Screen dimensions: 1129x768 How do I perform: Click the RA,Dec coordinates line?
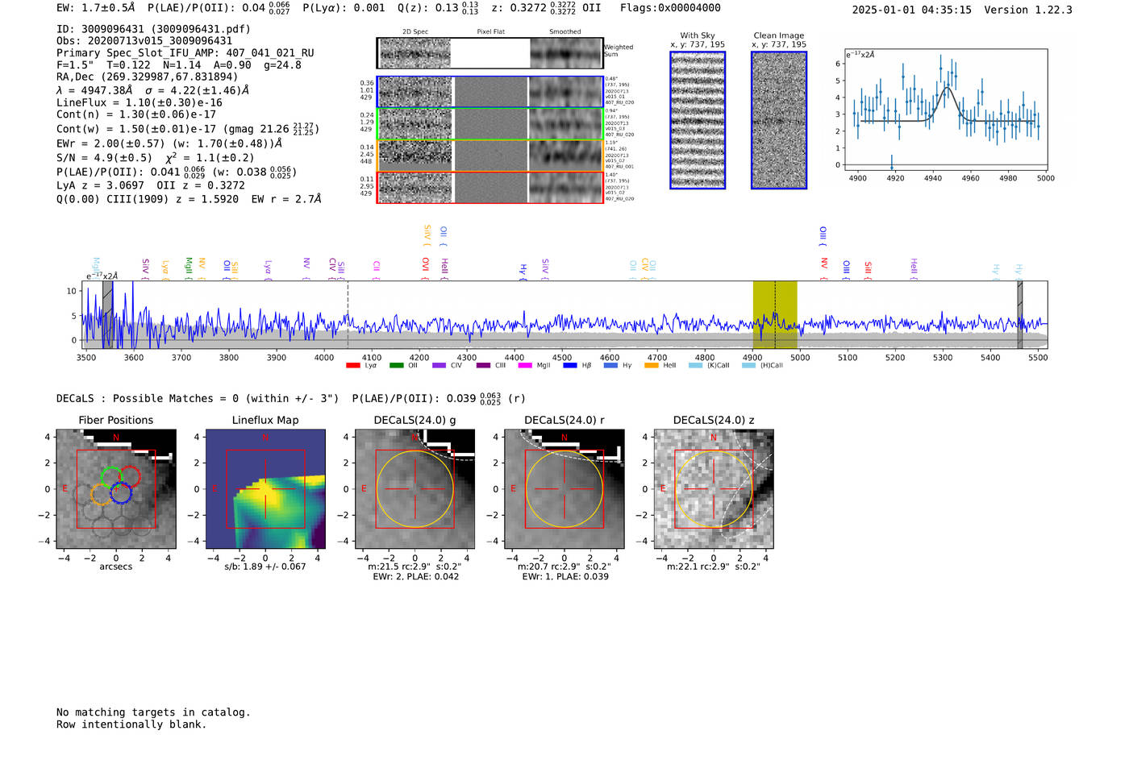148,77
